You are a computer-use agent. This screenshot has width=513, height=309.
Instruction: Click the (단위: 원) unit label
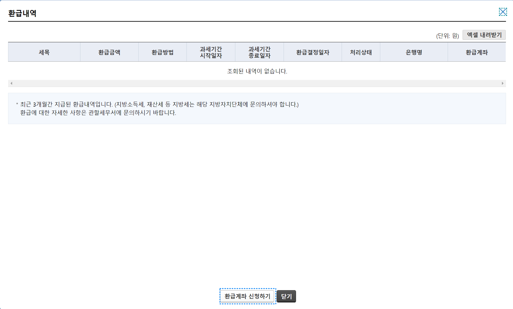point(448,36)
